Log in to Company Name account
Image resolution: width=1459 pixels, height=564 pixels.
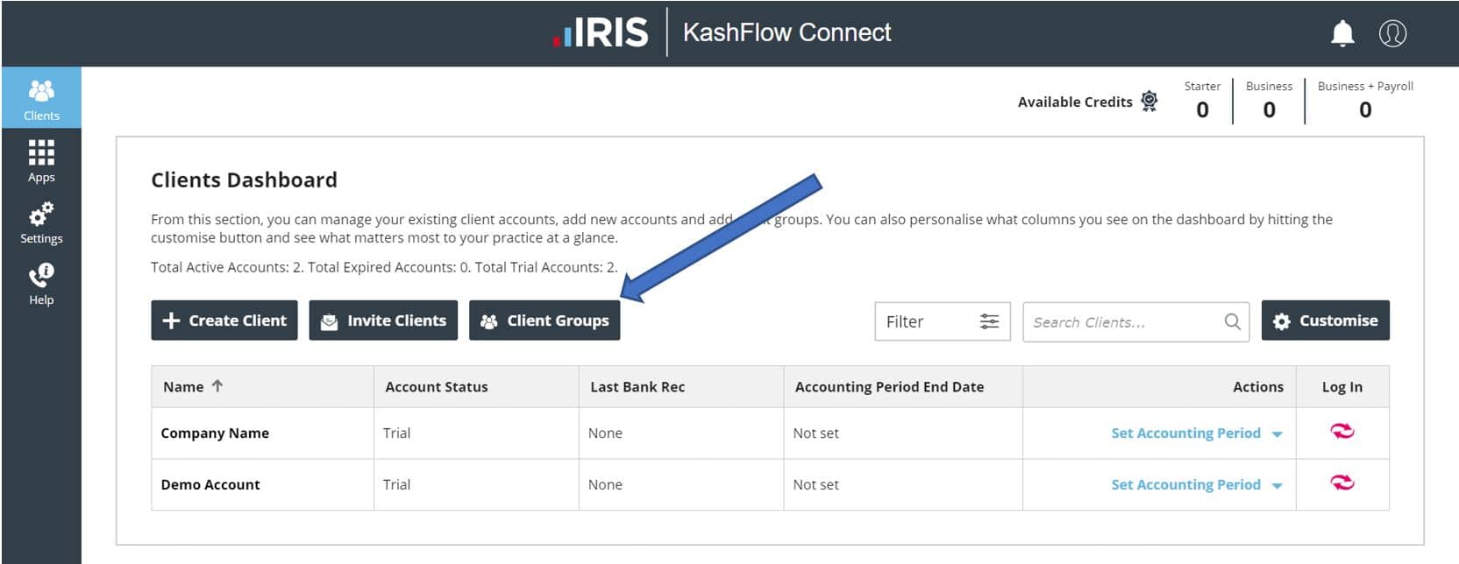pos(1342,432)
